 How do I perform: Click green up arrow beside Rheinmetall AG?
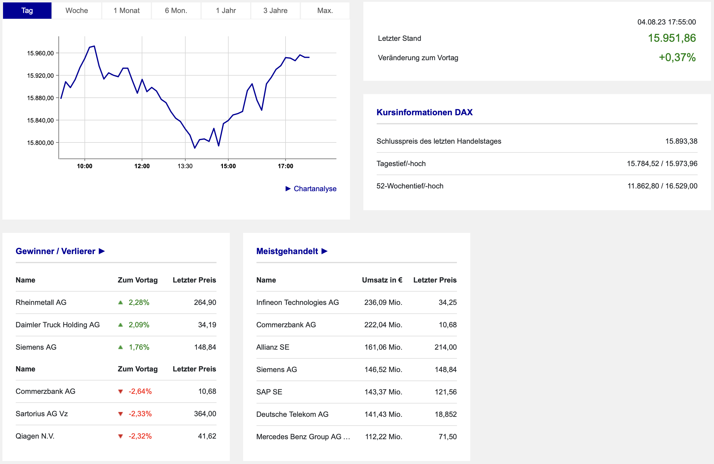point(121,302)
